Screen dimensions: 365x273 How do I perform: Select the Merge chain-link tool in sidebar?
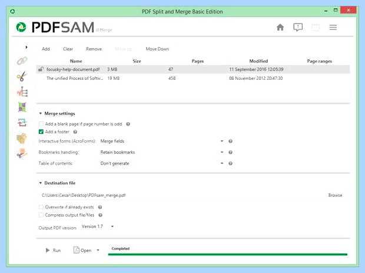[x=22, y=61]
